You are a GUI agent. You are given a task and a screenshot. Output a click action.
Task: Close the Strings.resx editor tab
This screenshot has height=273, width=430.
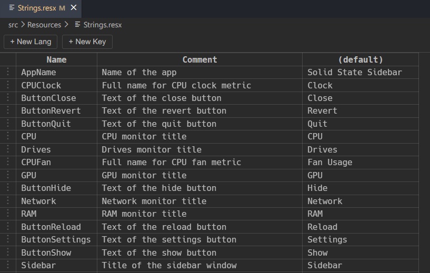pyautogui.click(x=74, y=8)
